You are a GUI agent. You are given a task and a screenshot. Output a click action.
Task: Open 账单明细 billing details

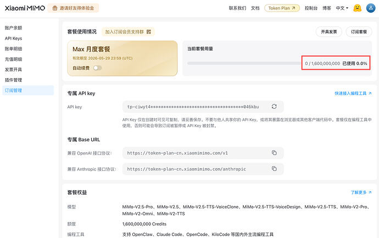pos(13,48)
